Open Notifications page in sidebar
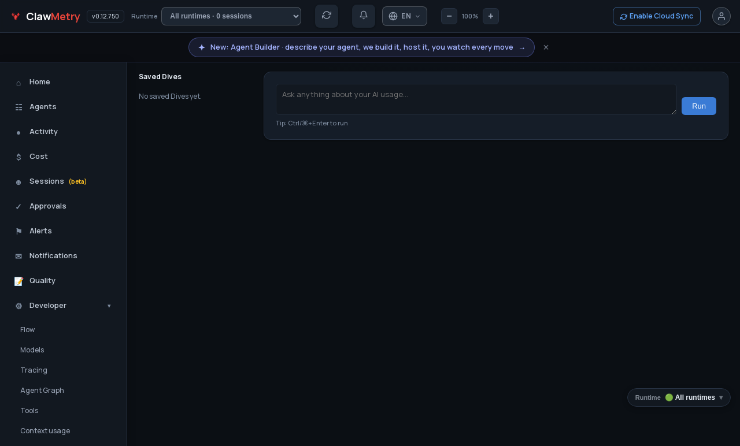Image resolution: width=740 pixels, height=446 pixels. click(64, 256)
